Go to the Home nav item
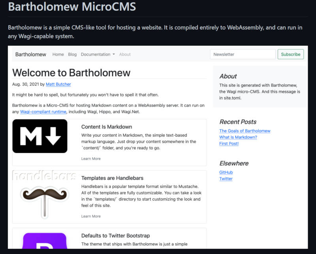This screenshot has width=316, height=254. (x=58, y=55)
